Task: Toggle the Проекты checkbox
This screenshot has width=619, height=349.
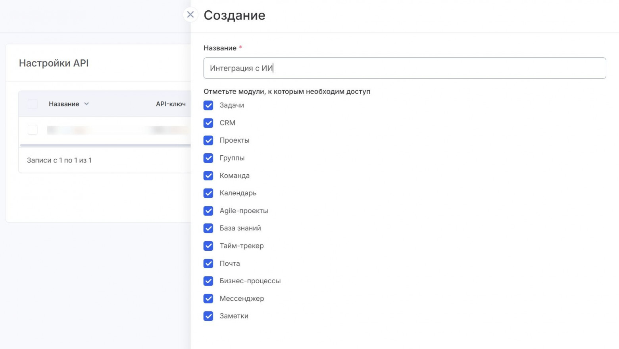Action: (x=208, y=140)
